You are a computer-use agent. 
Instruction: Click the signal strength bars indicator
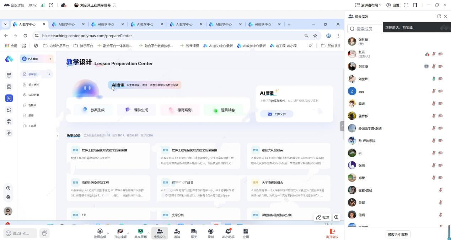click(x=43, y=5)
